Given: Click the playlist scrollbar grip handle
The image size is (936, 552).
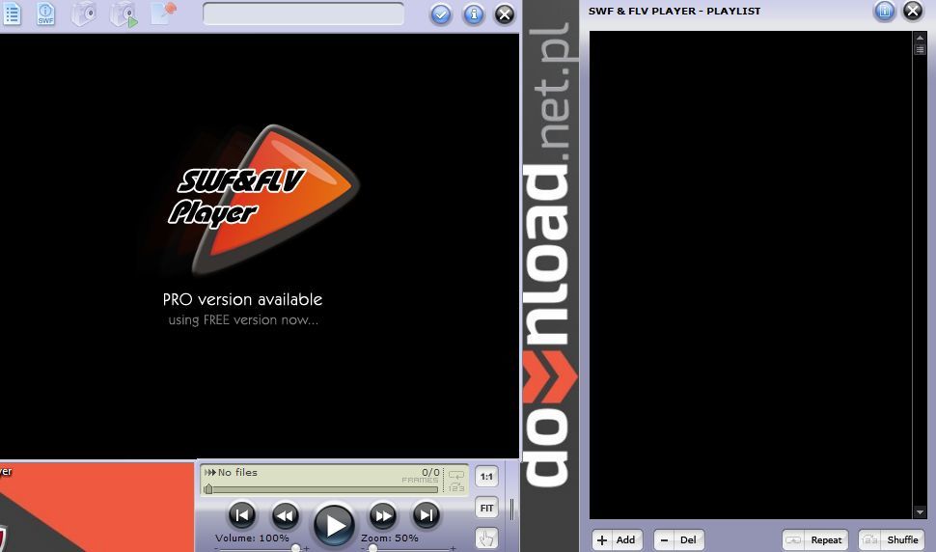Looking at the screenshot, I should pyautogui.click(x=920, y=49).
